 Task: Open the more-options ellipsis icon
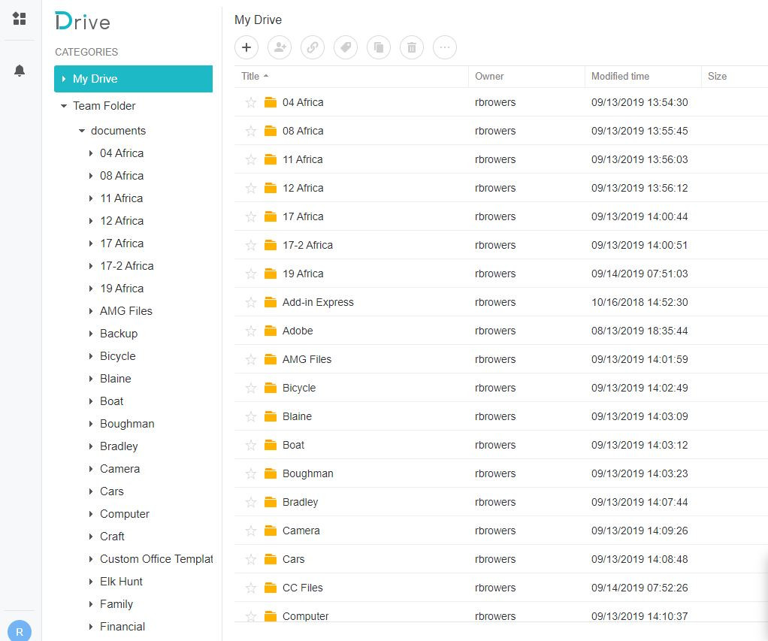click(445, 47)
